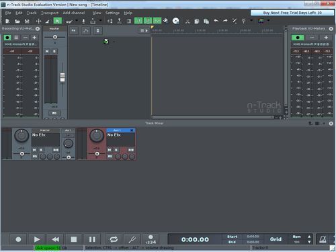336x252 pixels.
Task: Toggle the first green snap button in toolbar
Action: pos(138,21)
